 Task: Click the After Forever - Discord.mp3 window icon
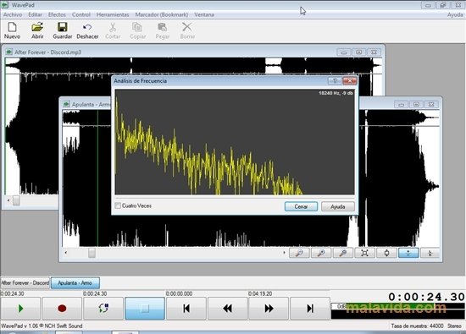coord(9,52)
